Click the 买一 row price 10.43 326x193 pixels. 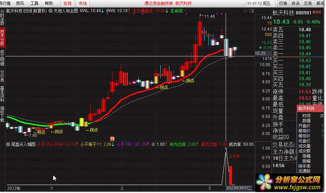click(304, 60)
